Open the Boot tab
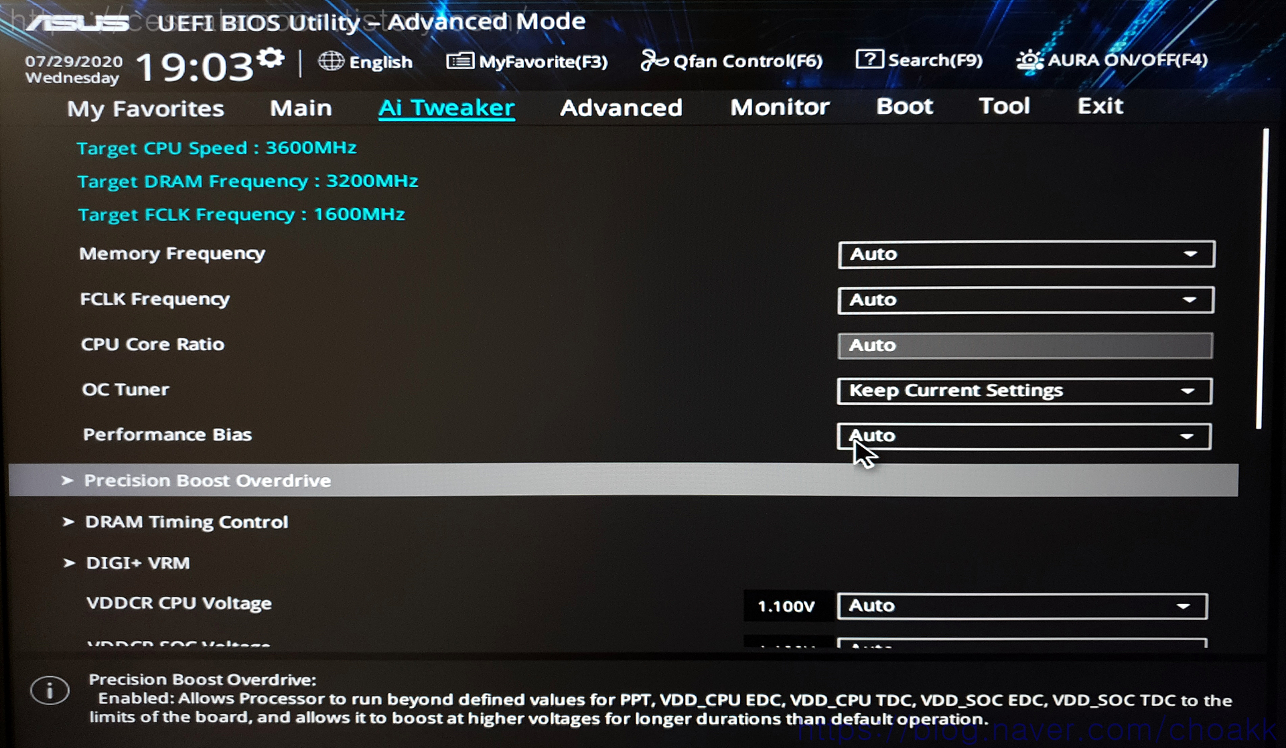The height and width of the screenshot is (748, 1286). [x=904, y=106]
